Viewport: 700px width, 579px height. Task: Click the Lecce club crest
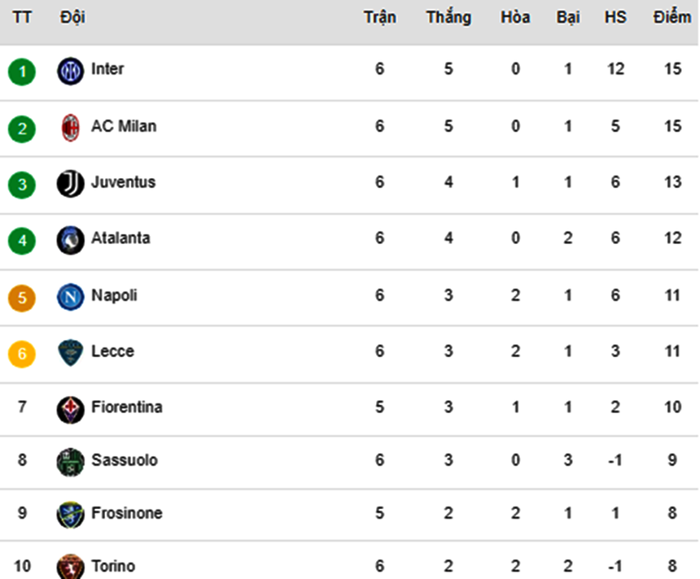(x=71, y=353)
